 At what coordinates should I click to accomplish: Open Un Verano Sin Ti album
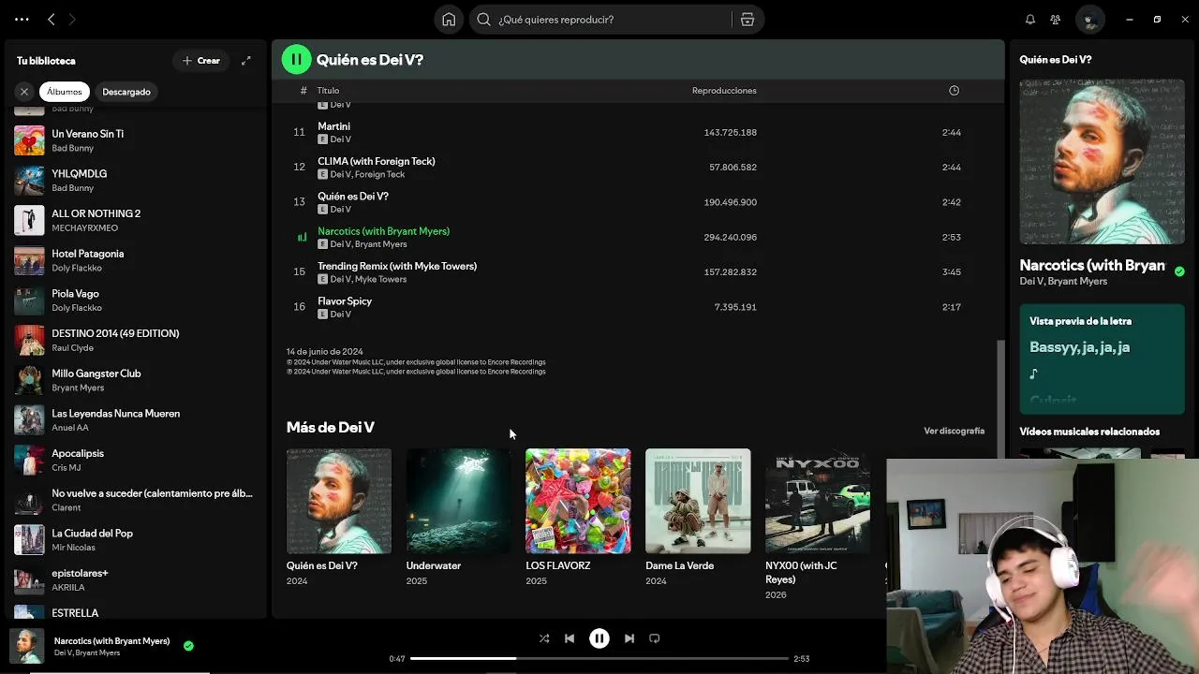(x=137, y=140)
